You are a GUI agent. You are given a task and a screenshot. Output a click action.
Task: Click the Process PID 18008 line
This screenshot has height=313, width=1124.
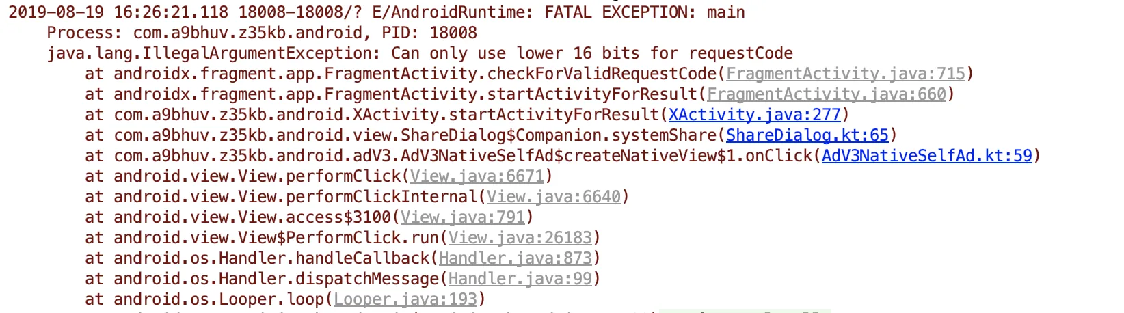[262, 33]
